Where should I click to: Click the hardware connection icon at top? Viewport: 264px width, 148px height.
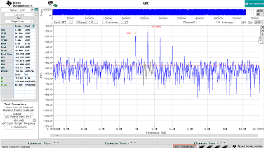52,4
